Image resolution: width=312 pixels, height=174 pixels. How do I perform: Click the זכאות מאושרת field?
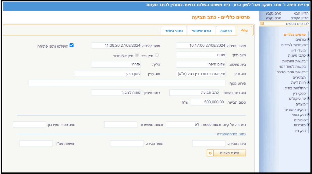click(x=121, y=125)
